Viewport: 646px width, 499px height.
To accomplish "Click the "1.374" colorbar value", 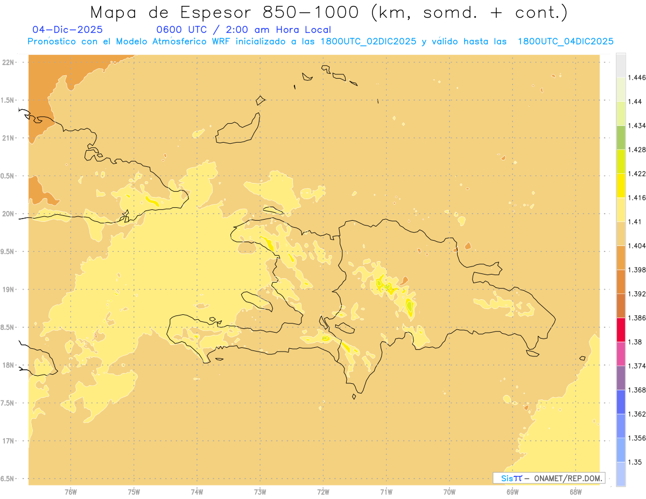I will 637,366.
